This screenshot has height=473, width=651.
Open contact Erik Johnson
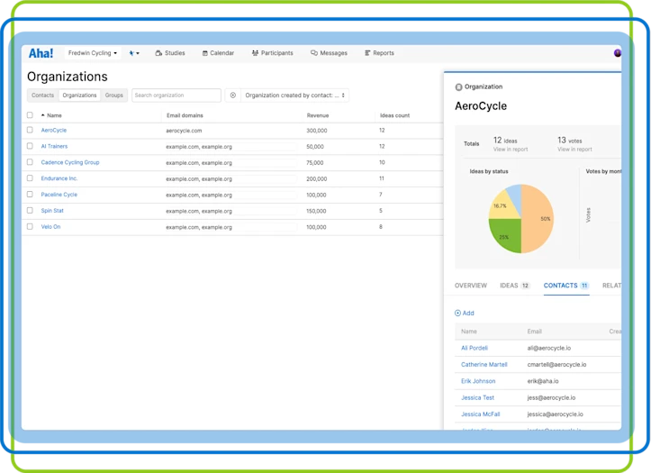point(478,381)
